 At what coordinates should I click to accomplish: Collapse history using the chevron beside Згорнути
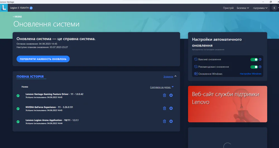pos(175,76)
